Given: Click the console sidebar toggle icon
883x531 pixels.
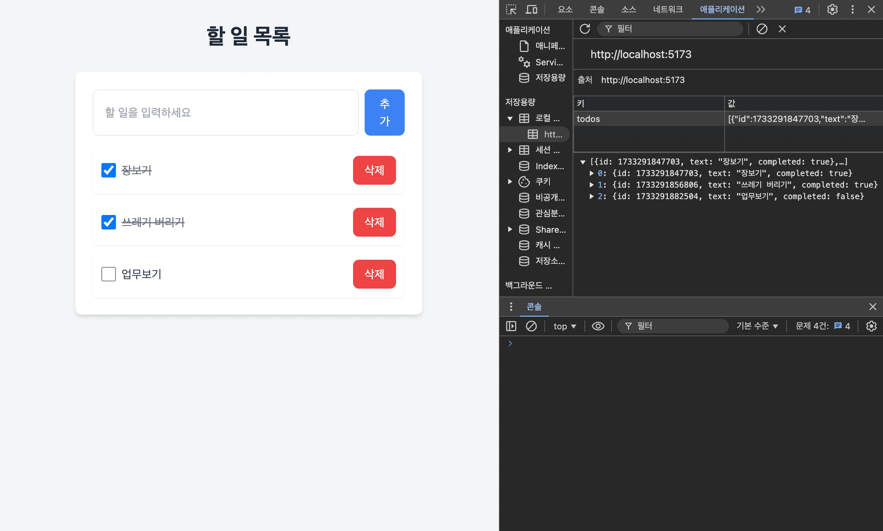Looking at the screenshot, I should 511,326.
